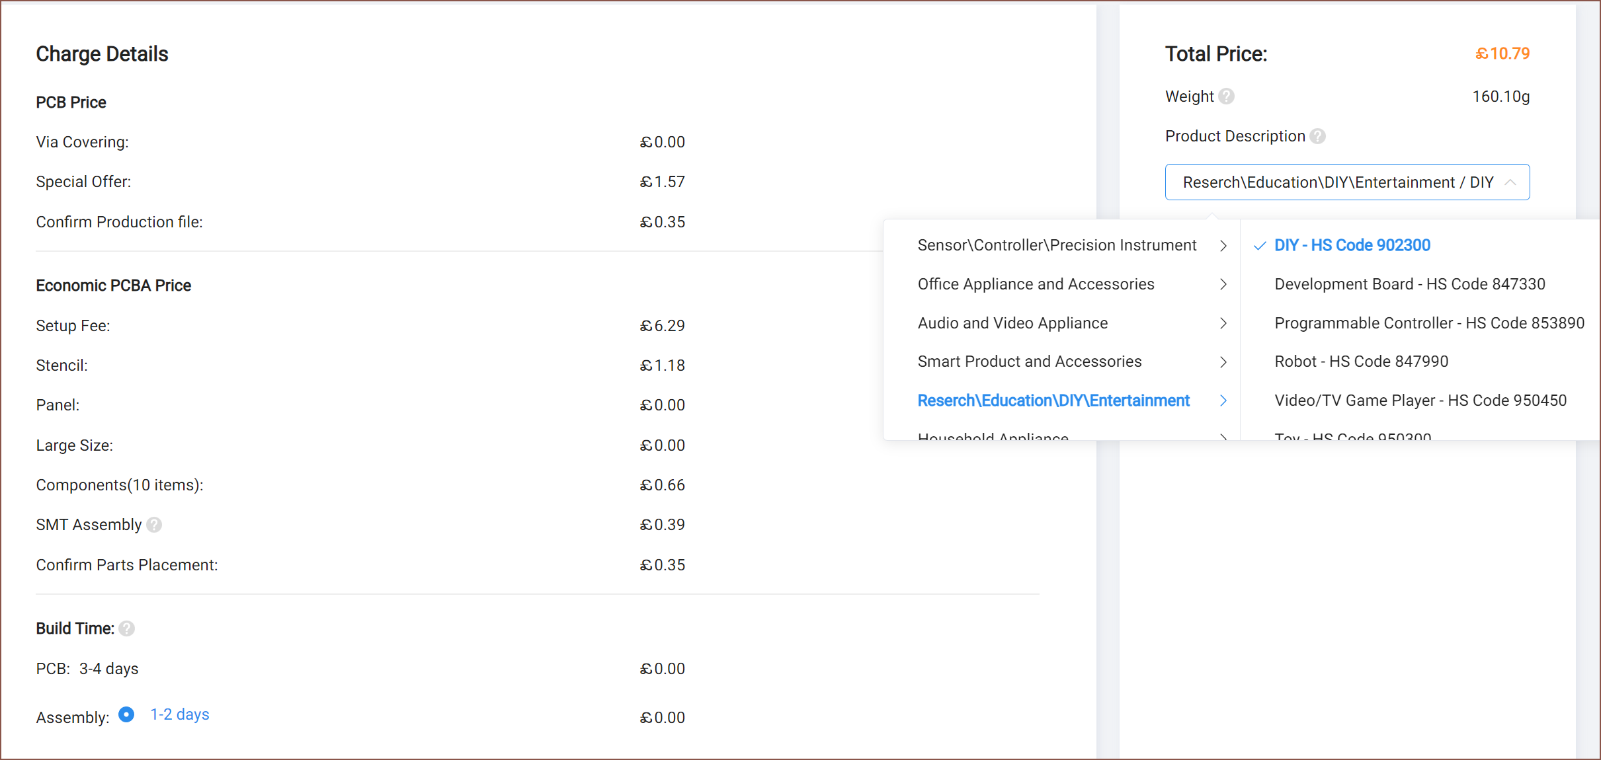
Task: Select Household Appliance category
Action: (x=993, y=436)
